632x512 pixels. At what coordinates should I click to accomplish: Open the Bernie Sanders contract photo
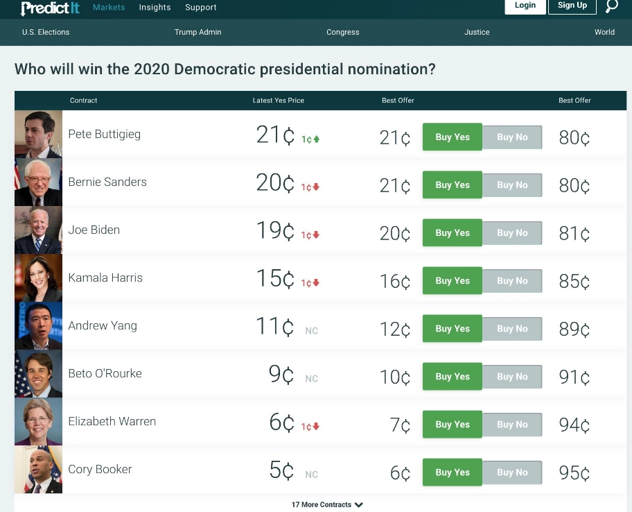(38, 182)
